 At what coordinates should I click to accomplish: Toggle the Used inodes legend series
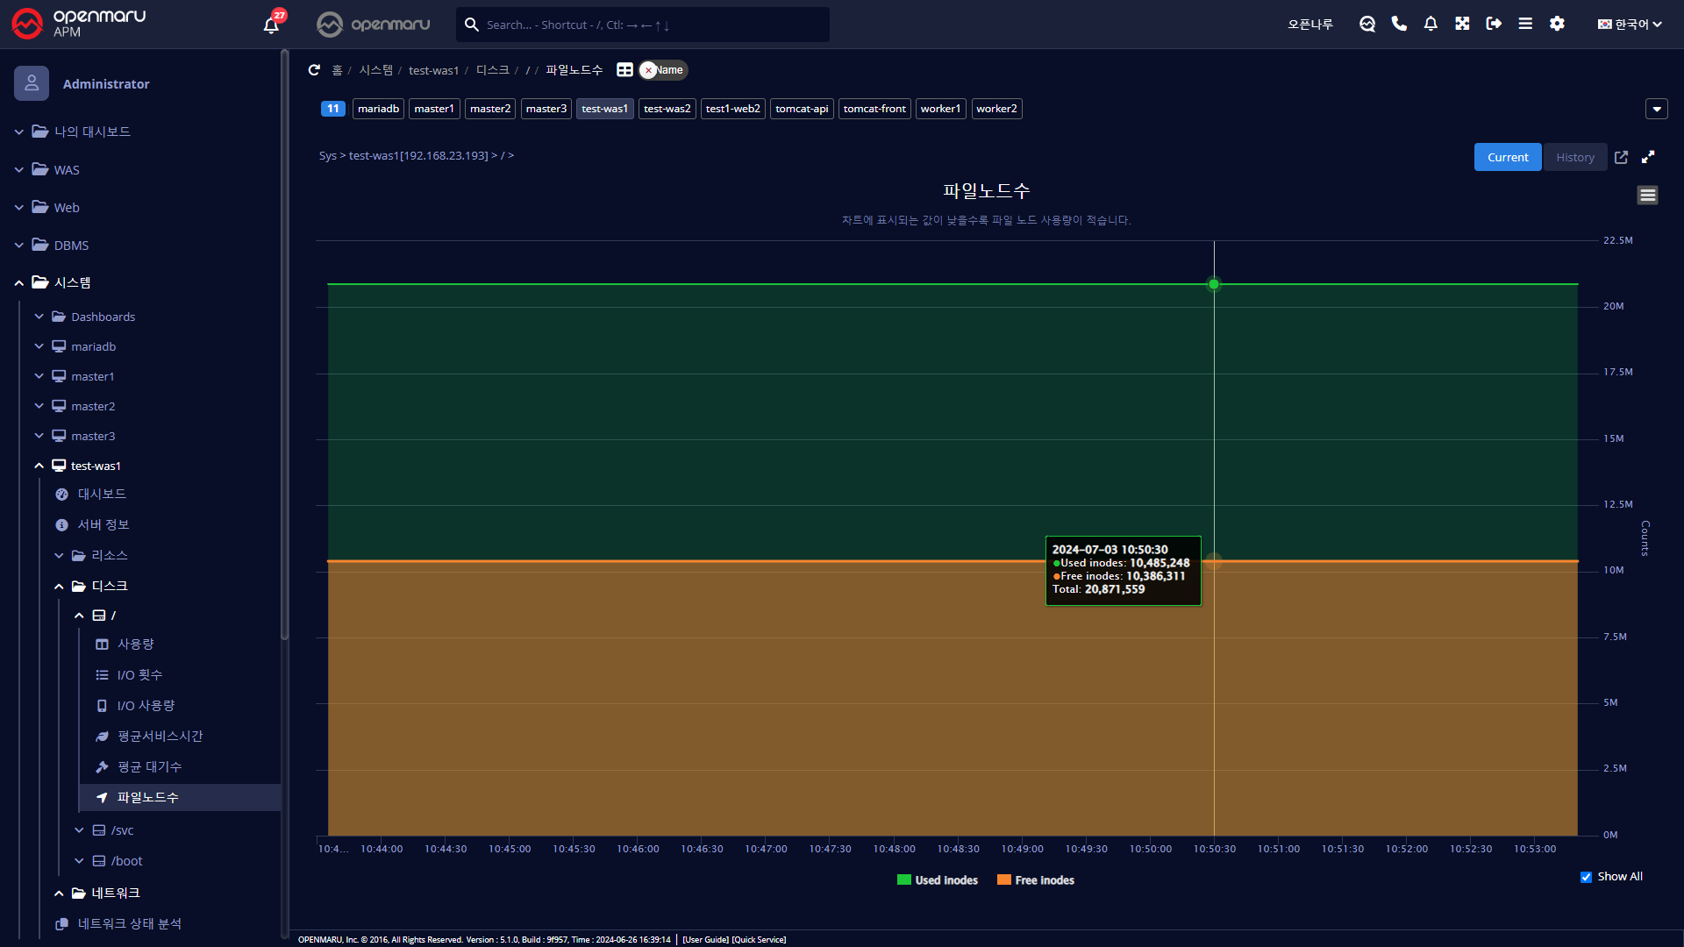(x=945, y=880)
